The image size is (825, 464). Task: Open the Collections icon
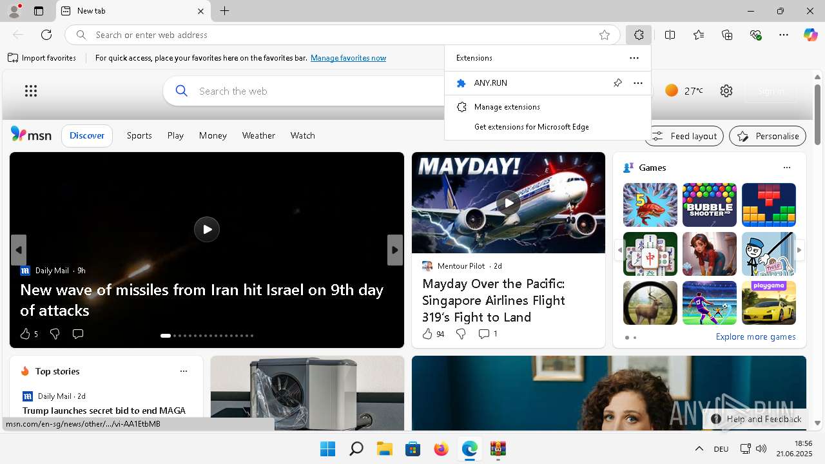(727, 35)
